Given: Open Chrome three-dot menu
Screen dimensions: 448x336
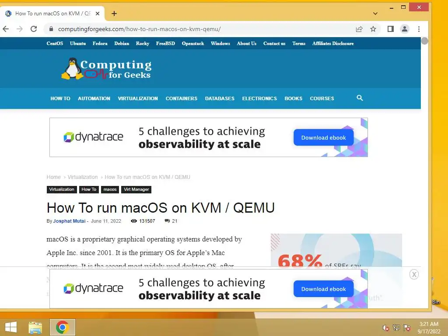Looking at the screenshot, I should click(419, 29).
